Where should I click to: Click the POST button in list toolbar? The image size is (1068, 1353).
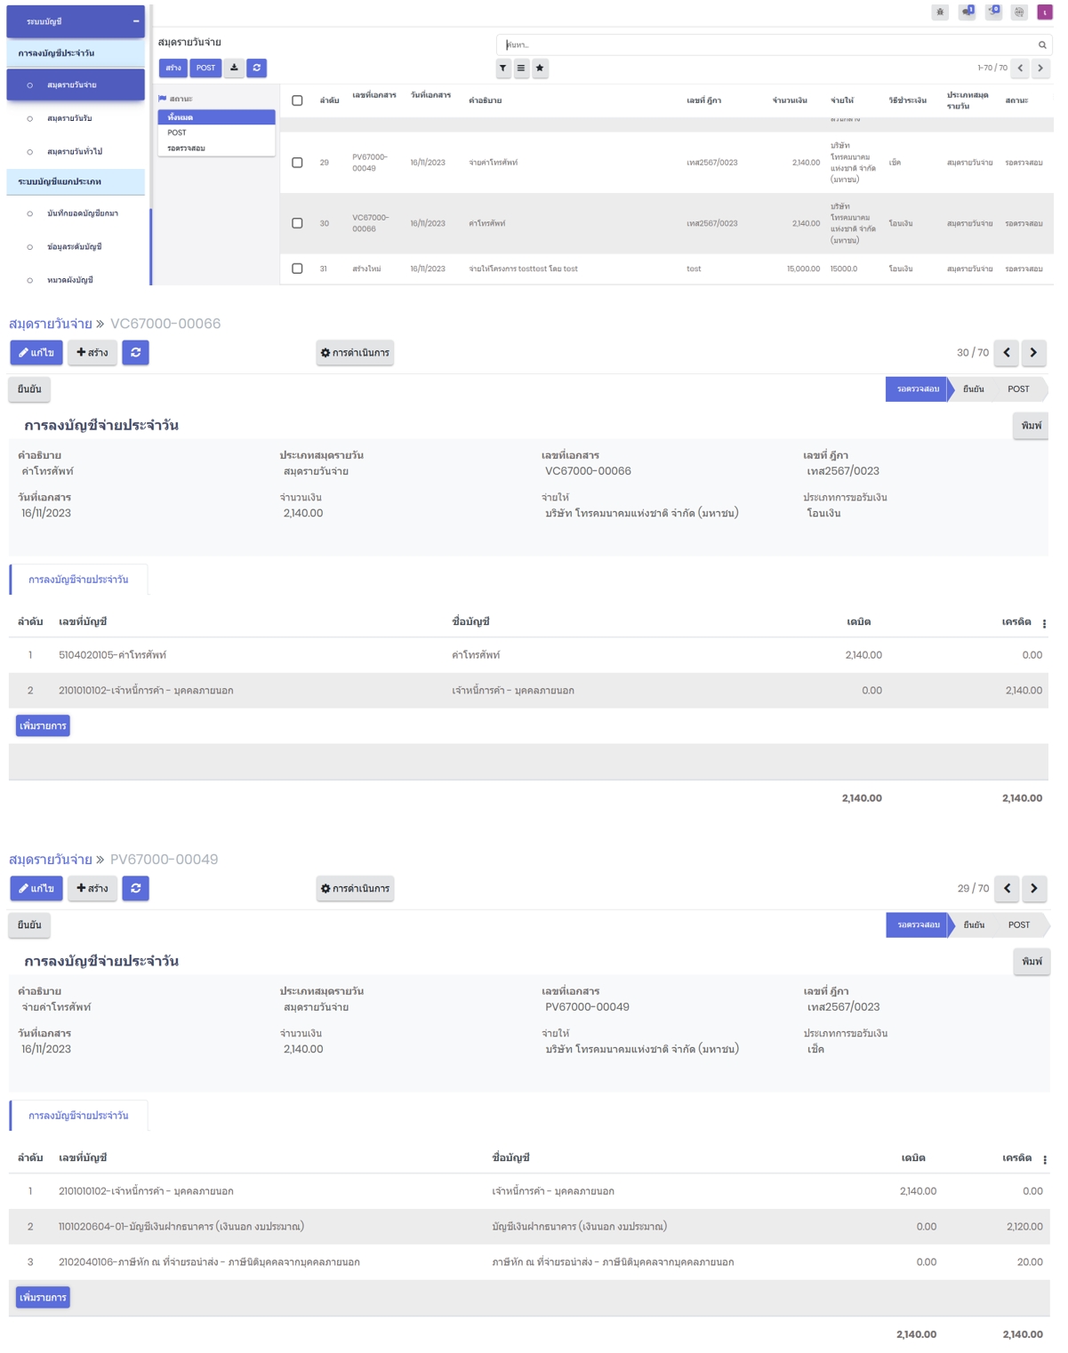[205, 68]
